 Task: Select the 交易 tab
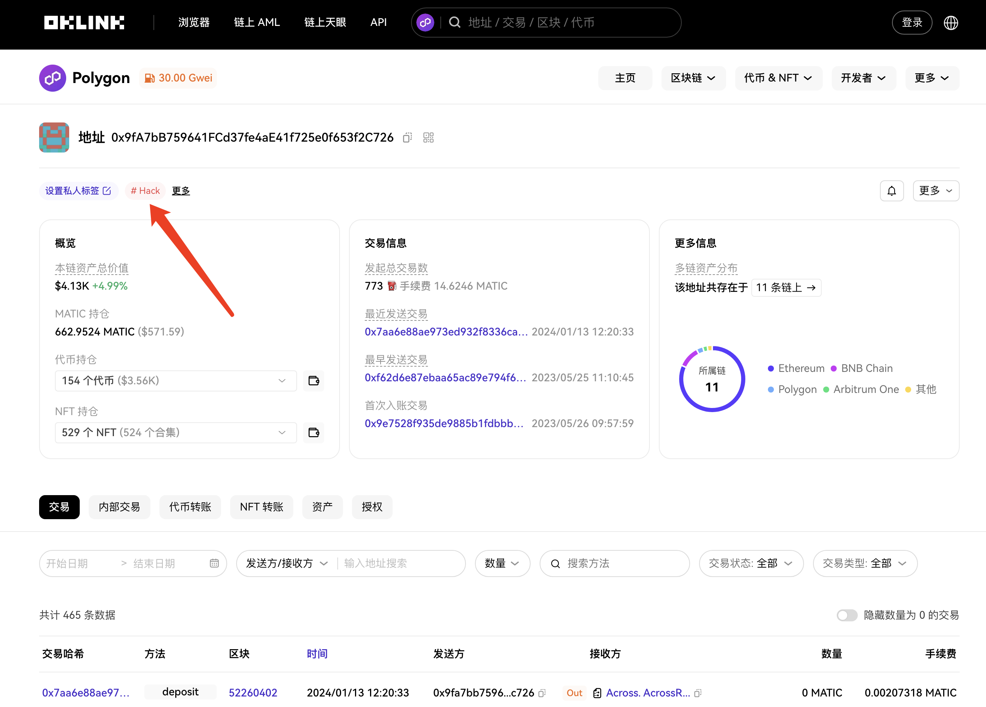click(59, 507)
